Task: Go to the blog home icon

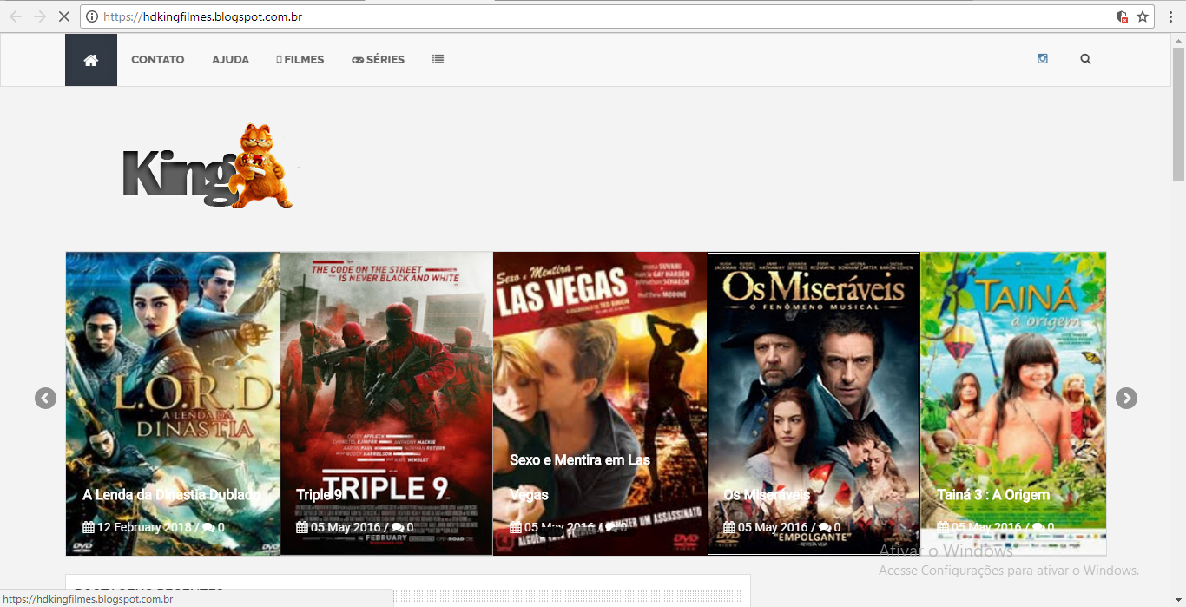Action: click(91, 60)
